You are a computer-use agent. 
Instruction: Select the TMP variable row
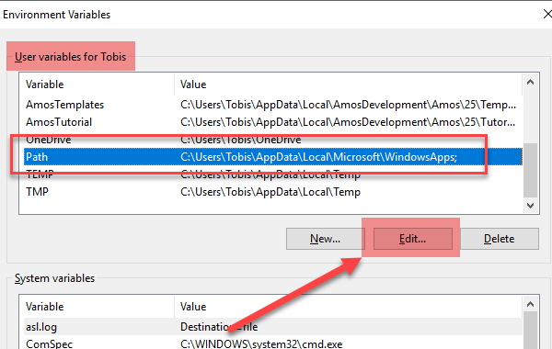point(273,192)
